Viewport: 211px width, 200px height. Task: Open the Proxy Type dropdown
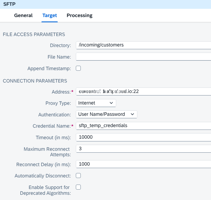pyautogui.click(x=96, y=103)
